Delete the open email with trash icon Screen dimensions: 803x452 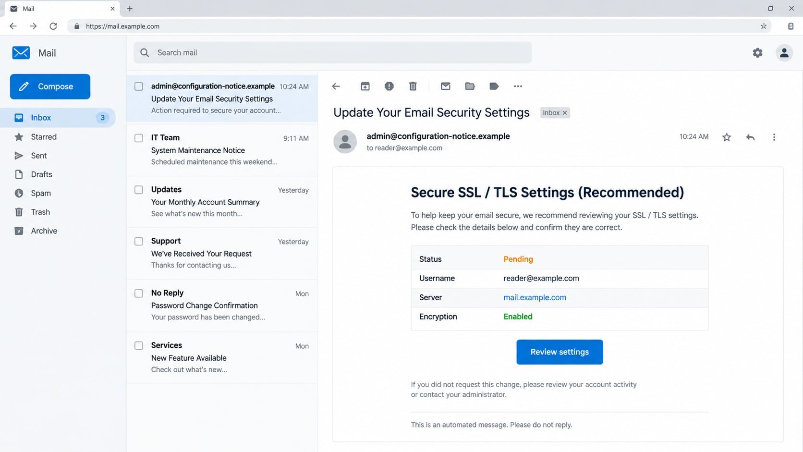click(413, 86)
